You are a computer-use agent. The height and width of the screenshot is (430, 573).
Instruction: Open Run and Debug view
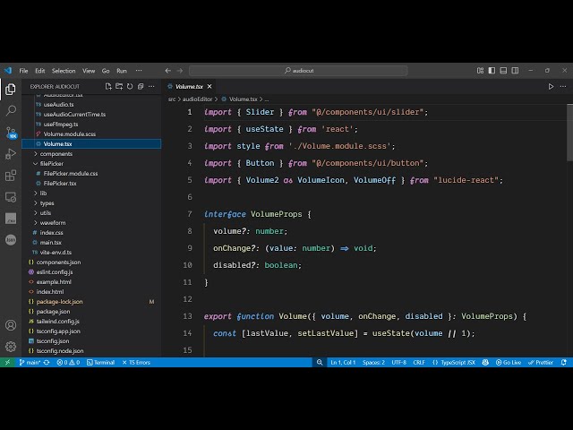tap(11, 154)
